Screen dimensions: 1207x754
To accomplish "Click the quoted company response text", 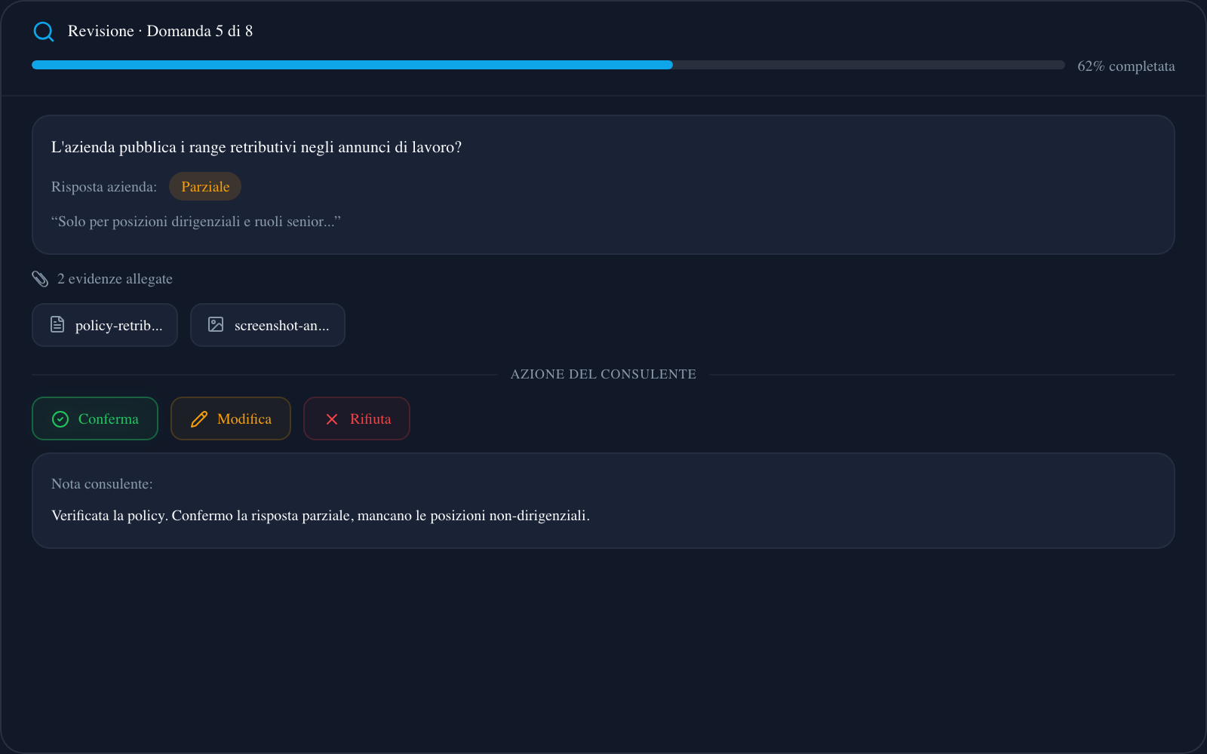I will tap(196, 222).
